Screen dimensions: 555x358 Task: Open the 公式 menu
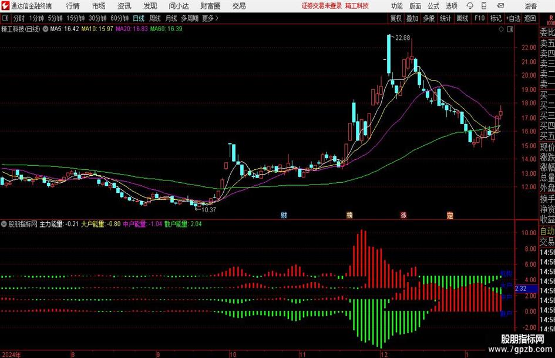click(x=433, y=6)
